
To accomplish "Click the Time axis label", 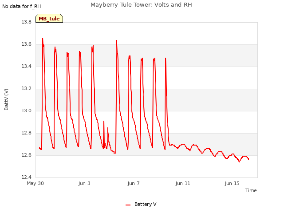I will tap(251, 190).
